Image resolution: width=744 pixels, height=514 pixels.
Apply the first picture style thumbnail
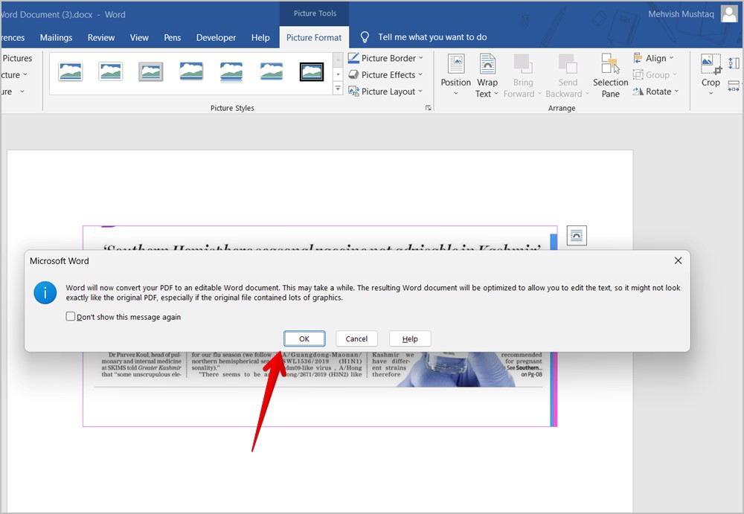click(71, 71)
